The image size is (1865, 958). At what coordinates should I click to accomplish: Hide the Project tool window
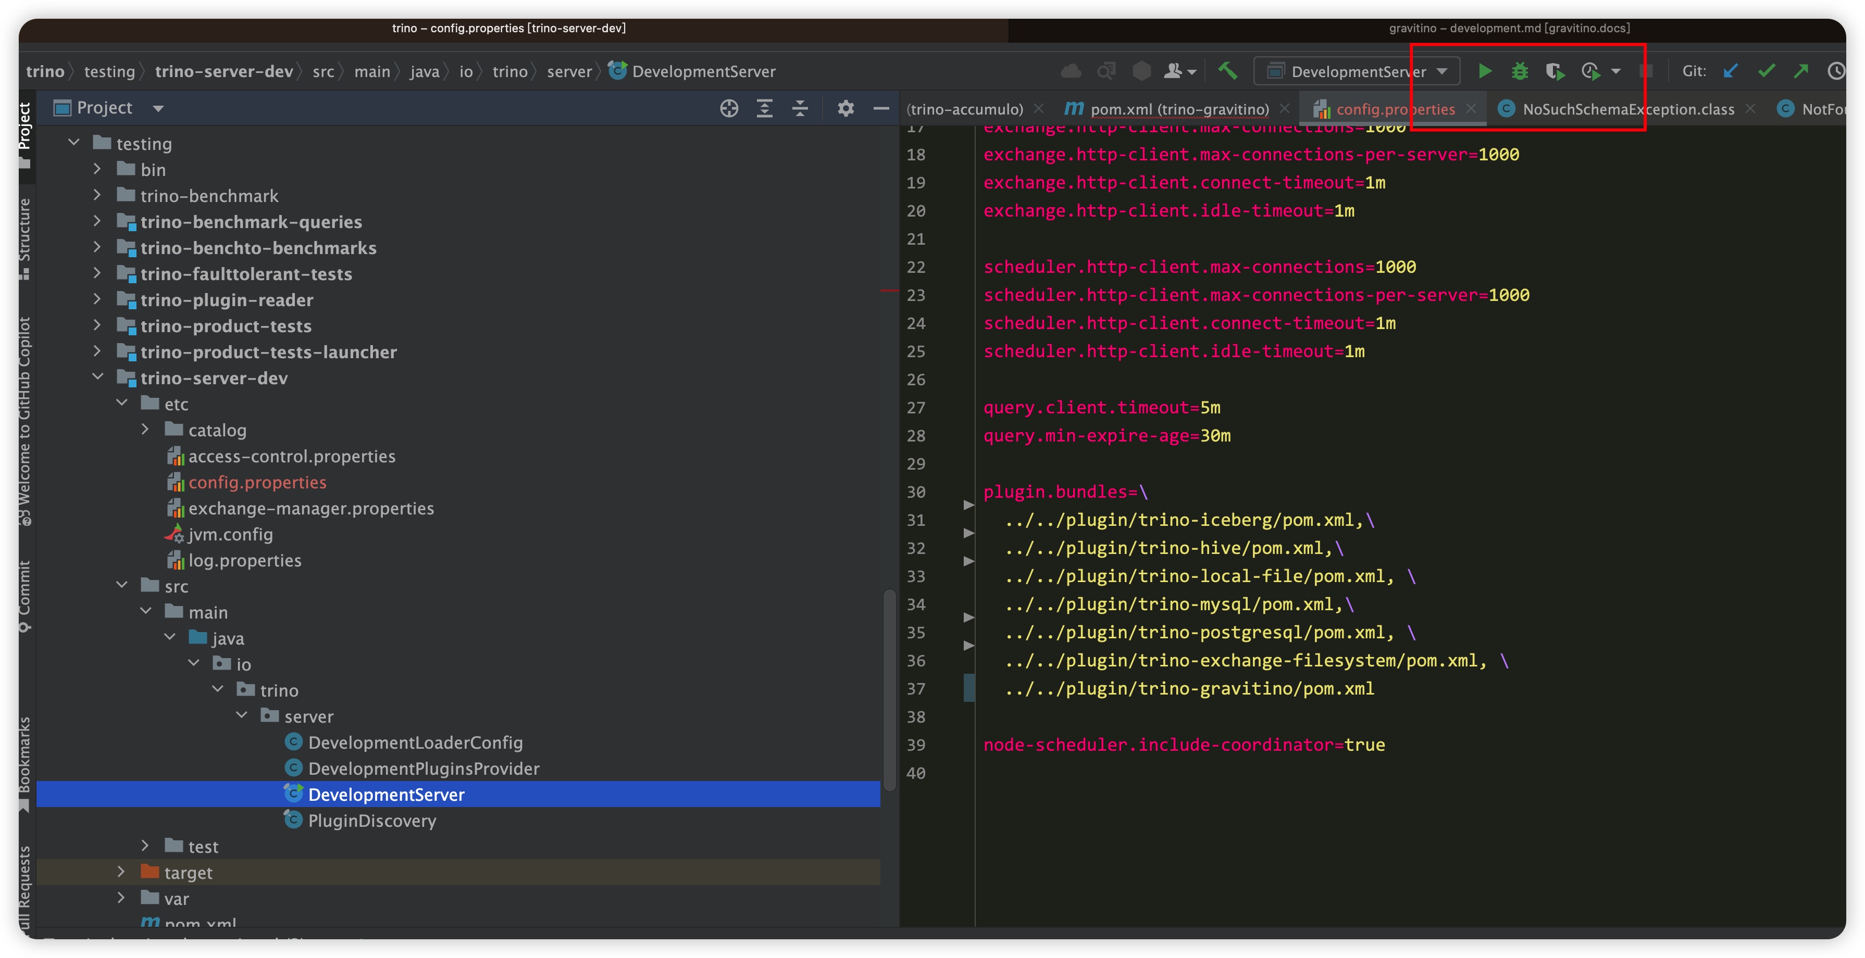click(881, 108)
